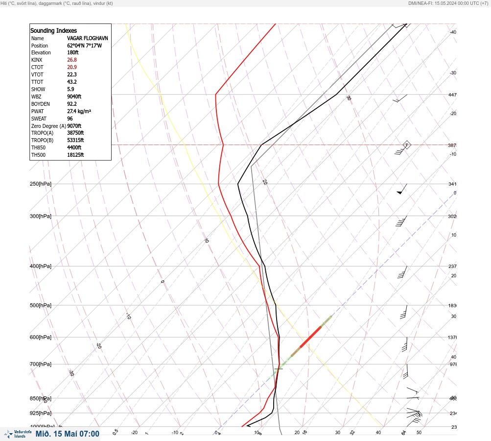Image resolution: width=491 pixels, height=441 pixels.
Task: Click the wind barb at the 300 hPa level
Action: (401, 221)
